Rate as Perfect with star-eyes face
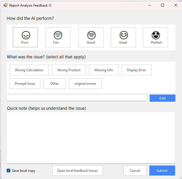Viewport: 182px width, 179px height. pyautogui.click(x=155, y=37)
